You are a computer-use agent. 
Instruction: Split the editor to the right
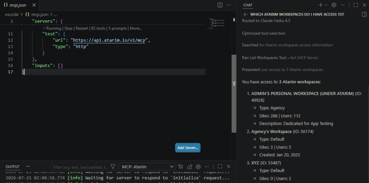coord(220,5)
